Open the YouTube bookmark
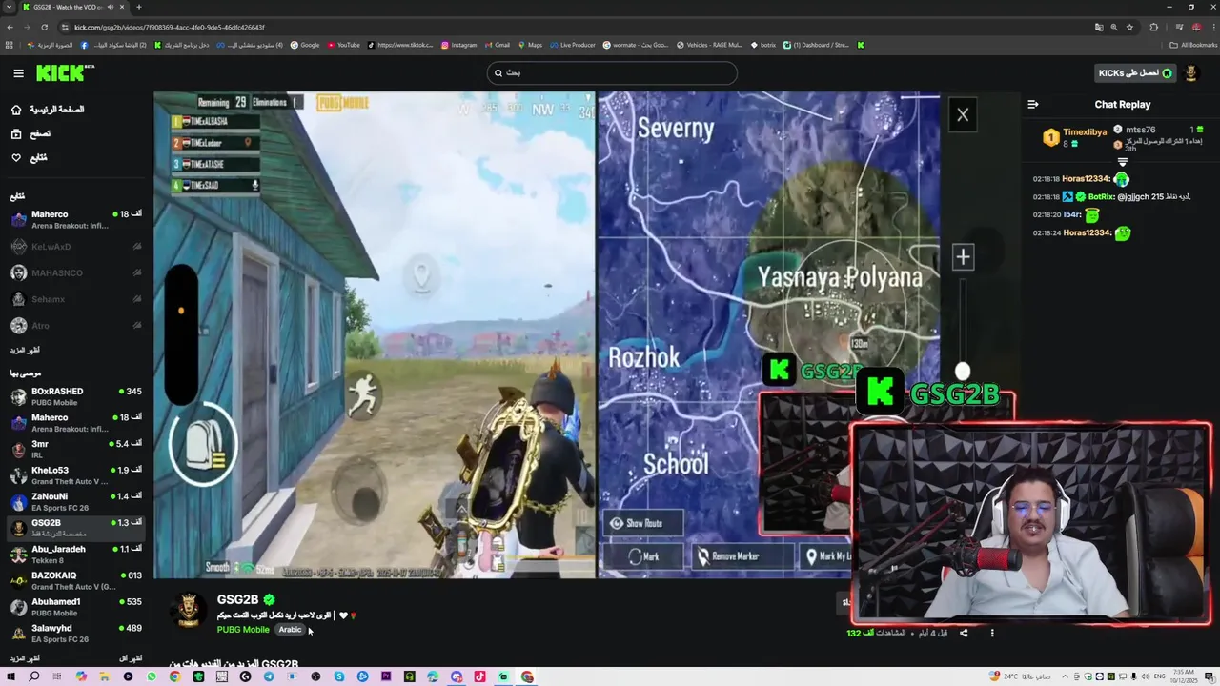 (x=344, y=45)
